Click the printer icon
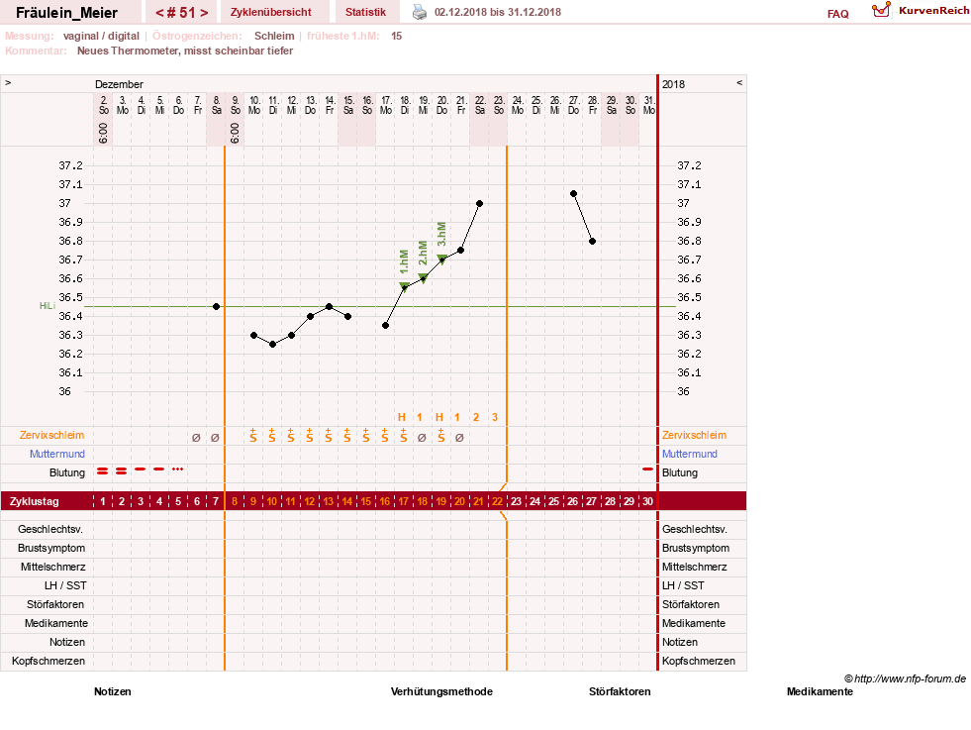The width and height of the screenshot is (971, 730). point(420,13)
